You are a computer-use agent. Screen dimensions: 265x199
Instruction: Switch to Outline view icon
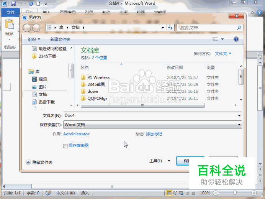coord(187,193)
